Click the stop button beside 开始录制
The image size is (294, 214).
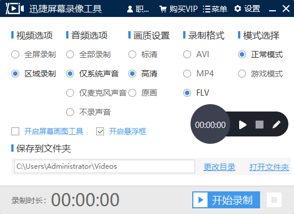click(274, 200)
